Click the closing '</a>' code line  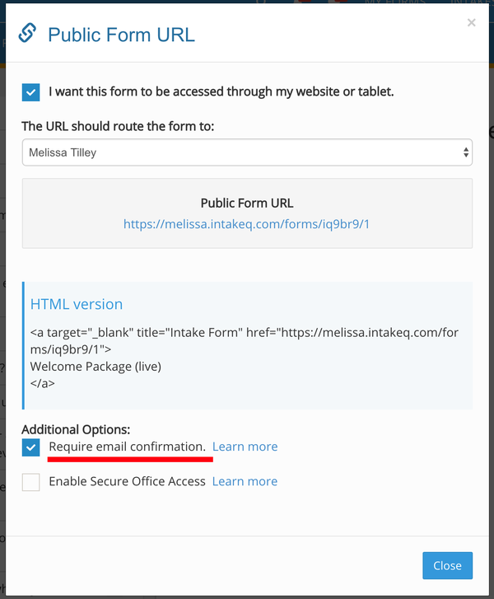pos(42,383)
